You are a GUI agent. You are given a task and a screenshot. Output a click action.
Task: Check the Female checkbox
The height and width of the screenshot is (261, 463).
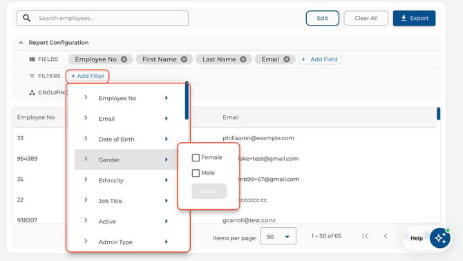(196, 157)
